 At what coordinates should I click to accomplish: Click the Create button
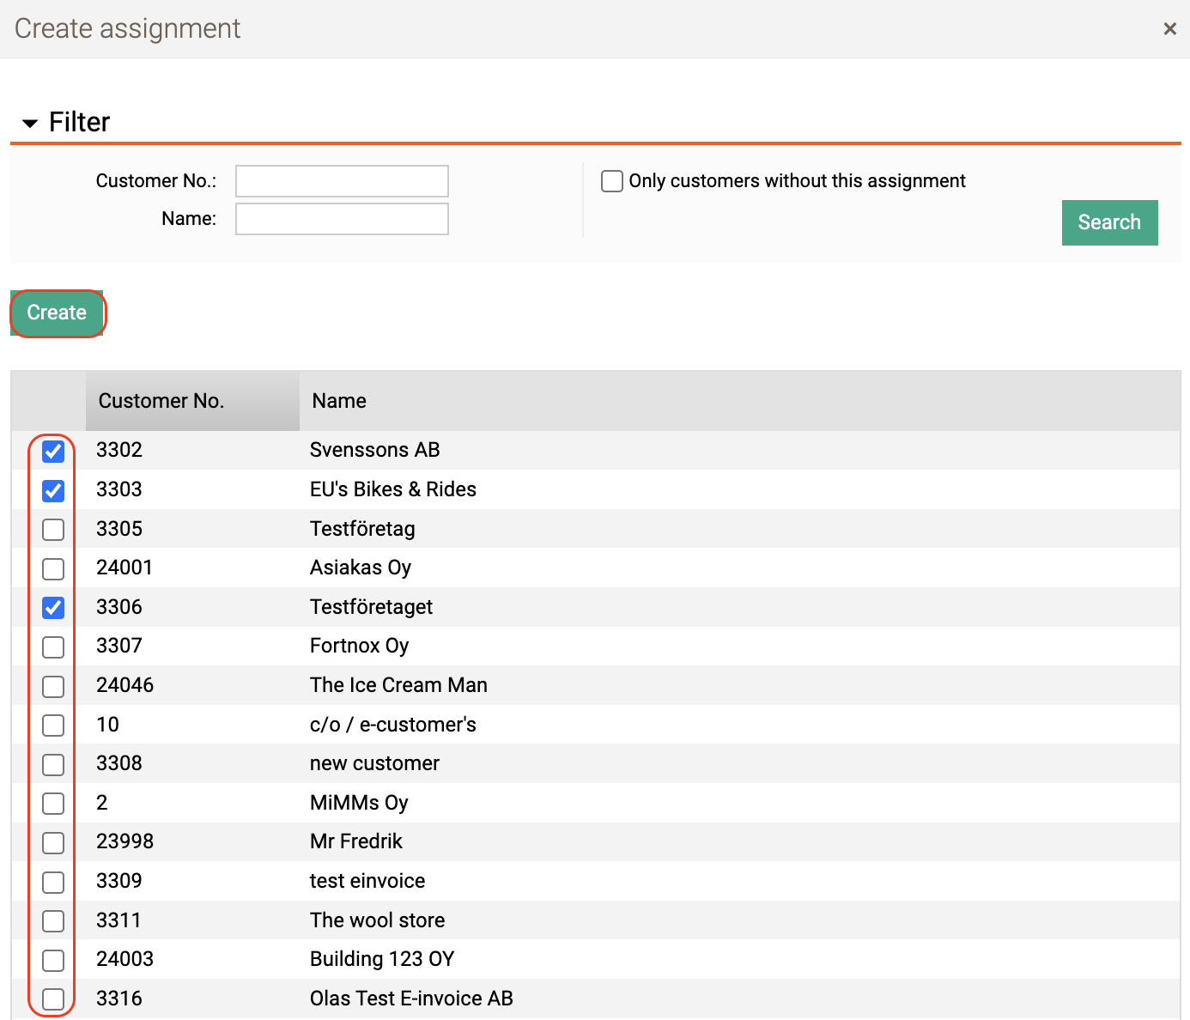57,313
